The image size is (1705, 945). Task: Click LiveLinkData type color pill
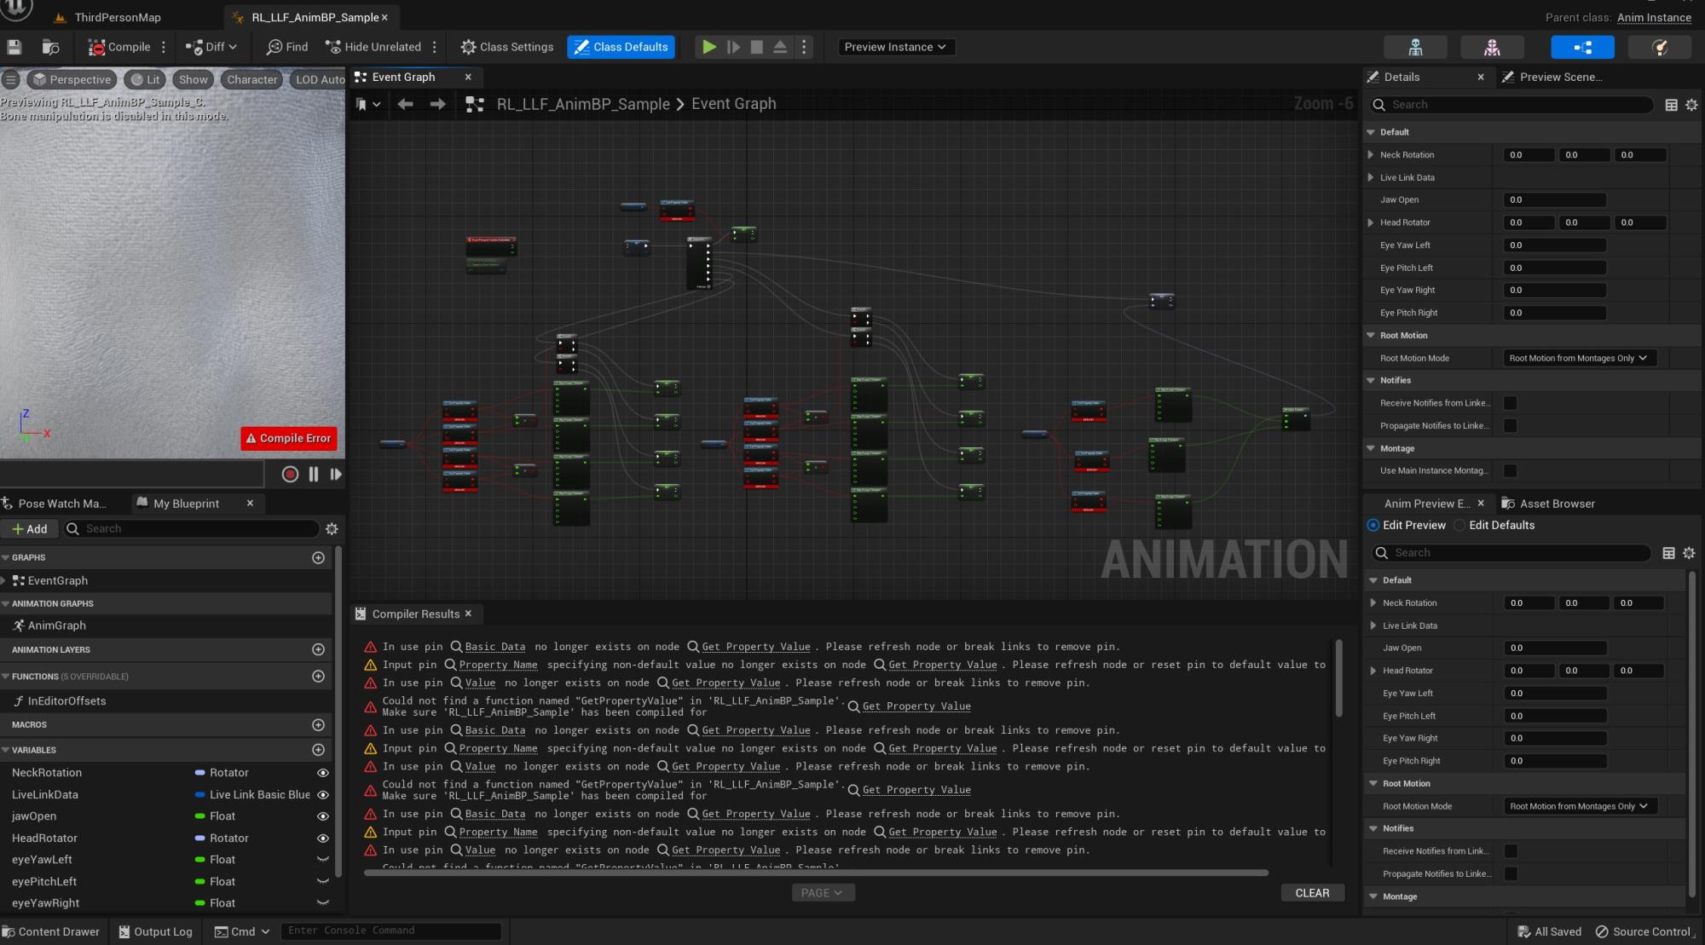coord(200,794)
